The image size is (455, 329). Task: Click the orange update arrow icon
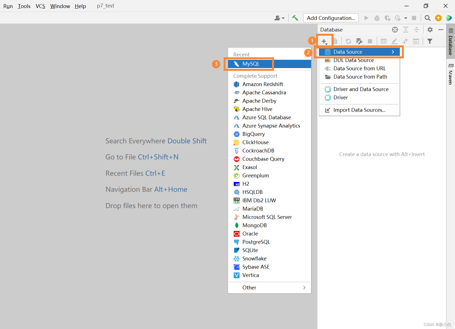pyautogui.click(x=438, y=18)
